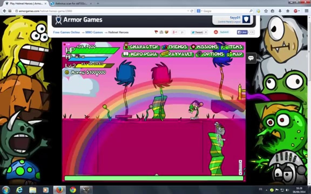Image resolution: width=311 pixels, height=194 pixels.
Task: Open Google Chrome taskbar icon
Action: click(x=73, y=190)
